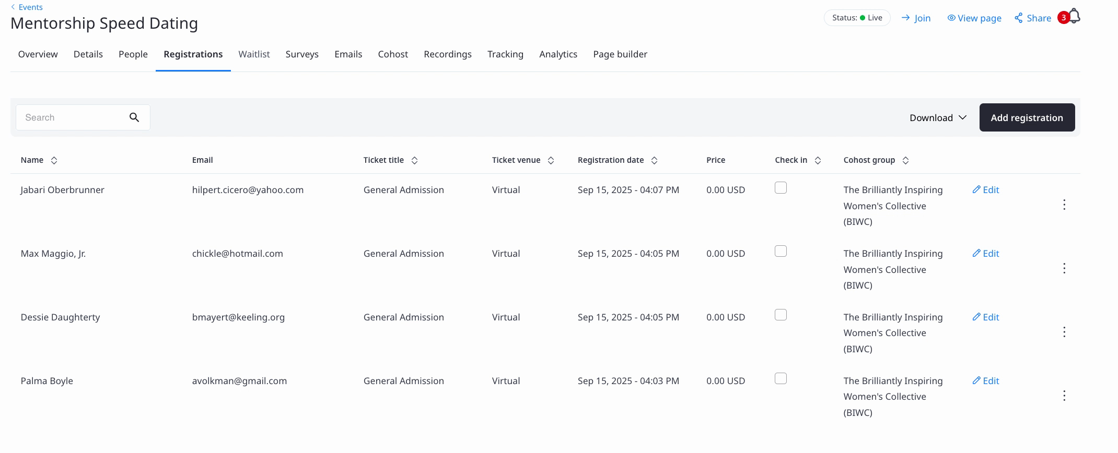Tick check-in box for Dessie Daughterty

point(781,315)
